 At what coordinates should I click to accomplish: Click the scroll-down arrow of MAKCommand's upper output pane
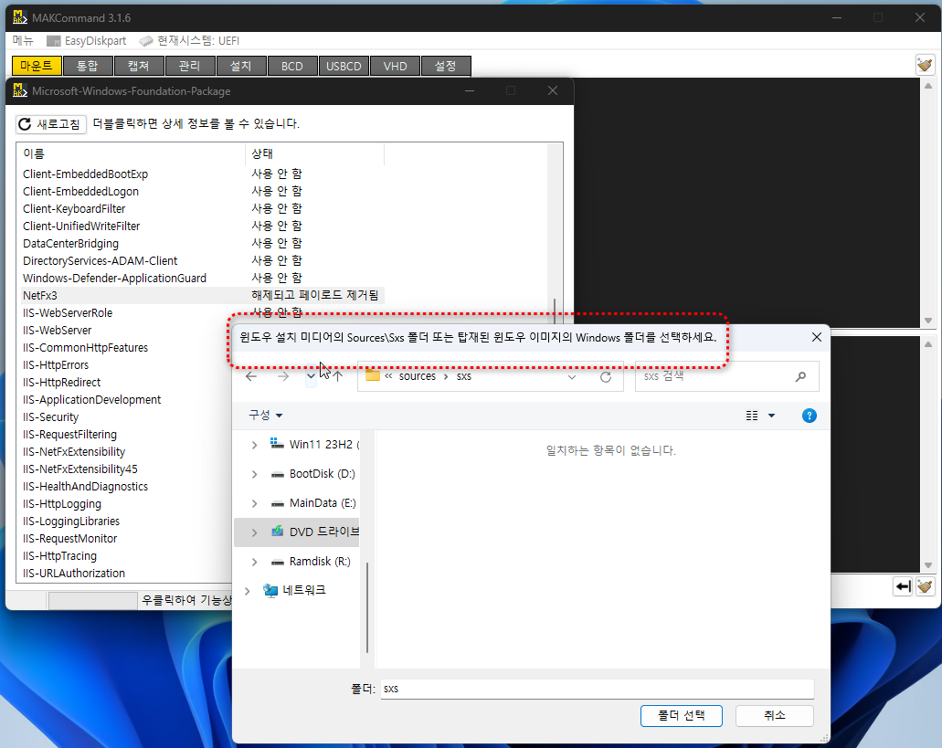[928, 321]
